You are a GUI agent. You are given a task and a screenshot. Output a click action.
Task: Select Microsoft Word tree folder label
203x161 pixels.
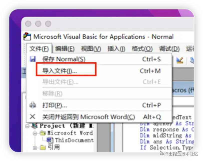(x=70, y=133)
